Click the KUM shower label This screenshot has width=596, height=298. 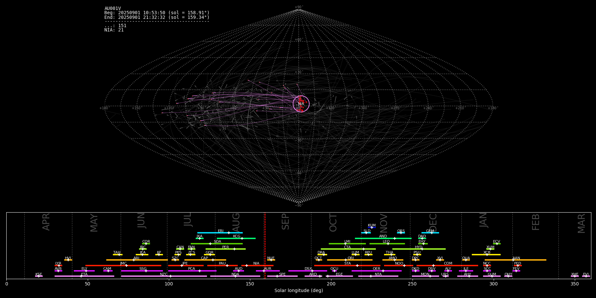(372, 225)
